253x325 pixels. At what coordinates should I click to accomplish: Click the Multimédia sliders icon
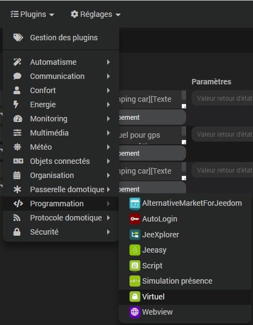click(x=17, y=133)
